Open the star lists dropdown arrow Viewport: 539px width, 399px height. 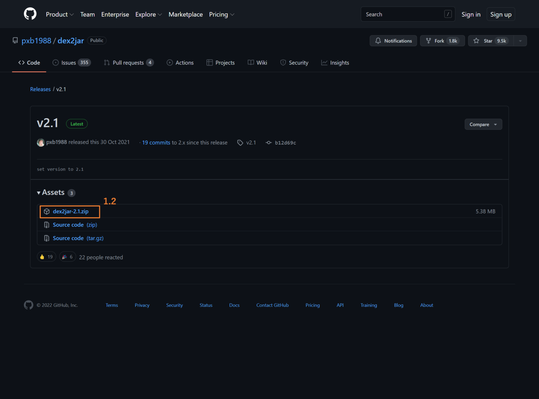(x=520, y=41)
